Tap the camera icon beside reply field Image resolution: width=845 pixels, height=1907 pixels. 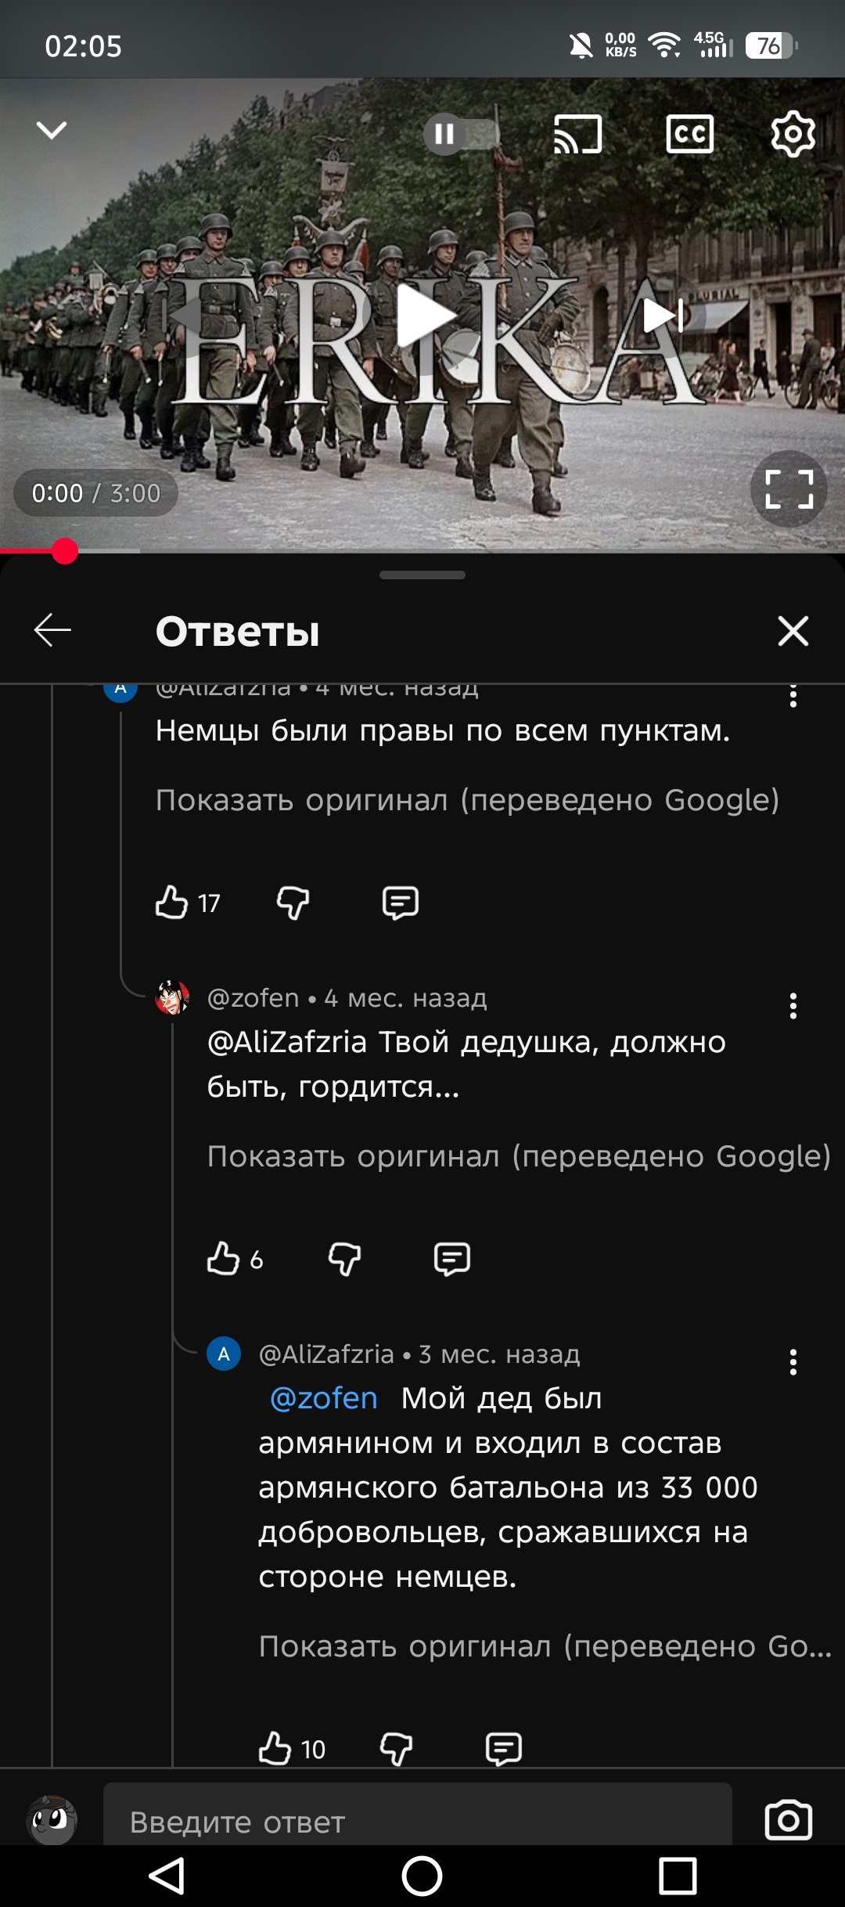(788, 1820)
